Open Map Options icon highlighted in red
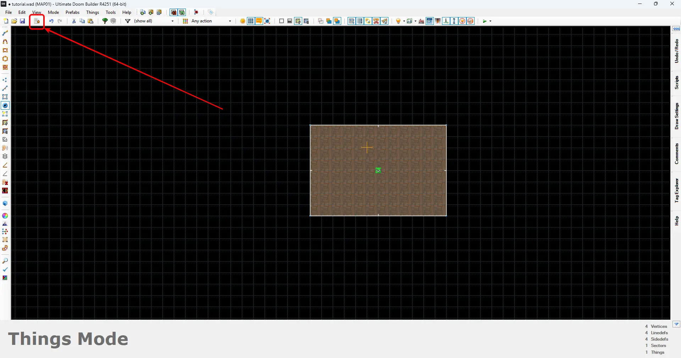 [37, 21]
